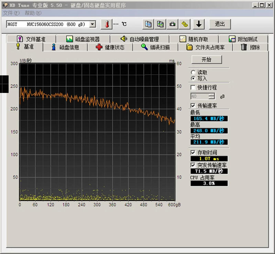275x254 pixels.
Task: Select the 读取 read radio button
Action: (x=193, y=72)
